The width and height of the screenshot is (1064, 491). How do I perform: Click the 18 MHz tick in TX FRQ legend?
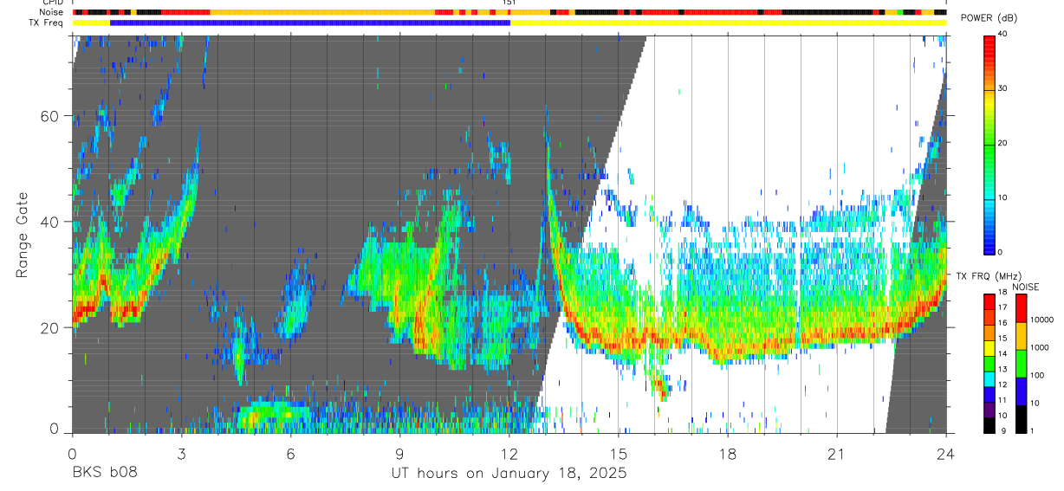tap(1002, 293)
